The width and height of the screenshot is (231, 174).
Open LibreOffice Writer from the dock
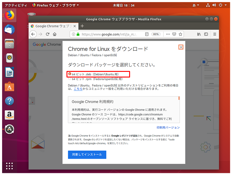coord(10,72)
